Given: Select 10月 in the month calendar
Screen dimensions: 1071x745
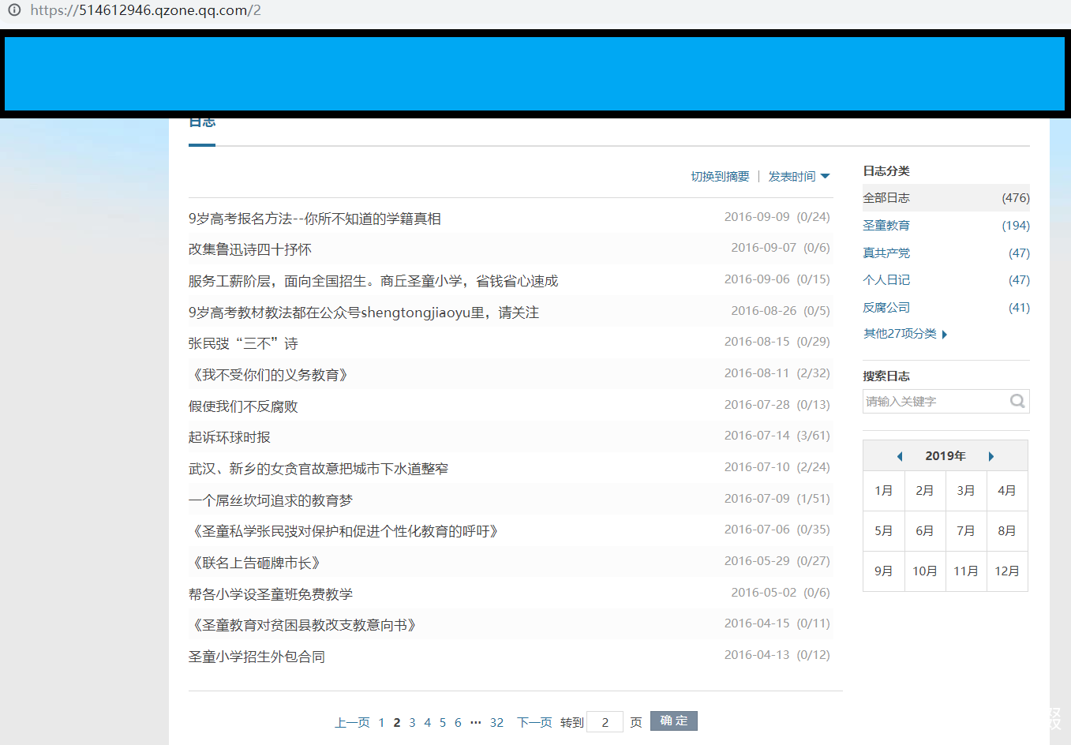Looking at the screenshot, I should tap(925, 571).
